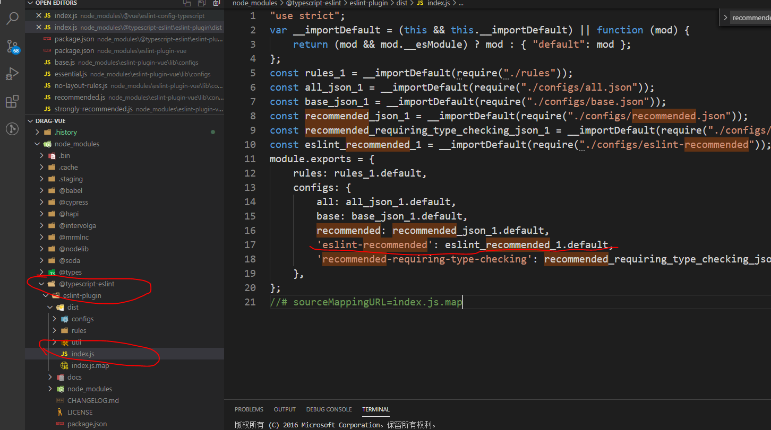Select the @intervolga folder
Screen dimensions: 771x430
[x=124, y=225]
